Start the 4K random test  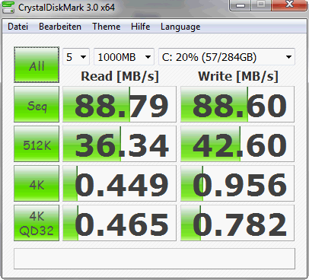pyautogui.click(x=37, y=183)
